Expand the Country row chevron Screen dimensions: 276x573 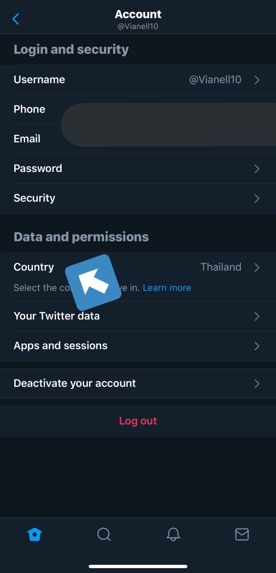pos(257,267)
